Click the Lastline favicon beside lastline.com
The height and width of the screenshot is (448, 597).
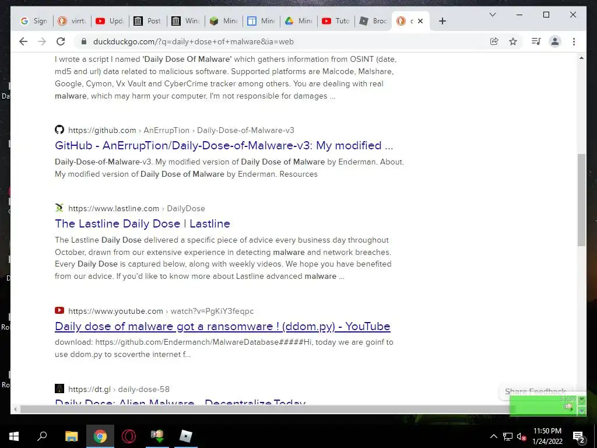click(59, 208)
